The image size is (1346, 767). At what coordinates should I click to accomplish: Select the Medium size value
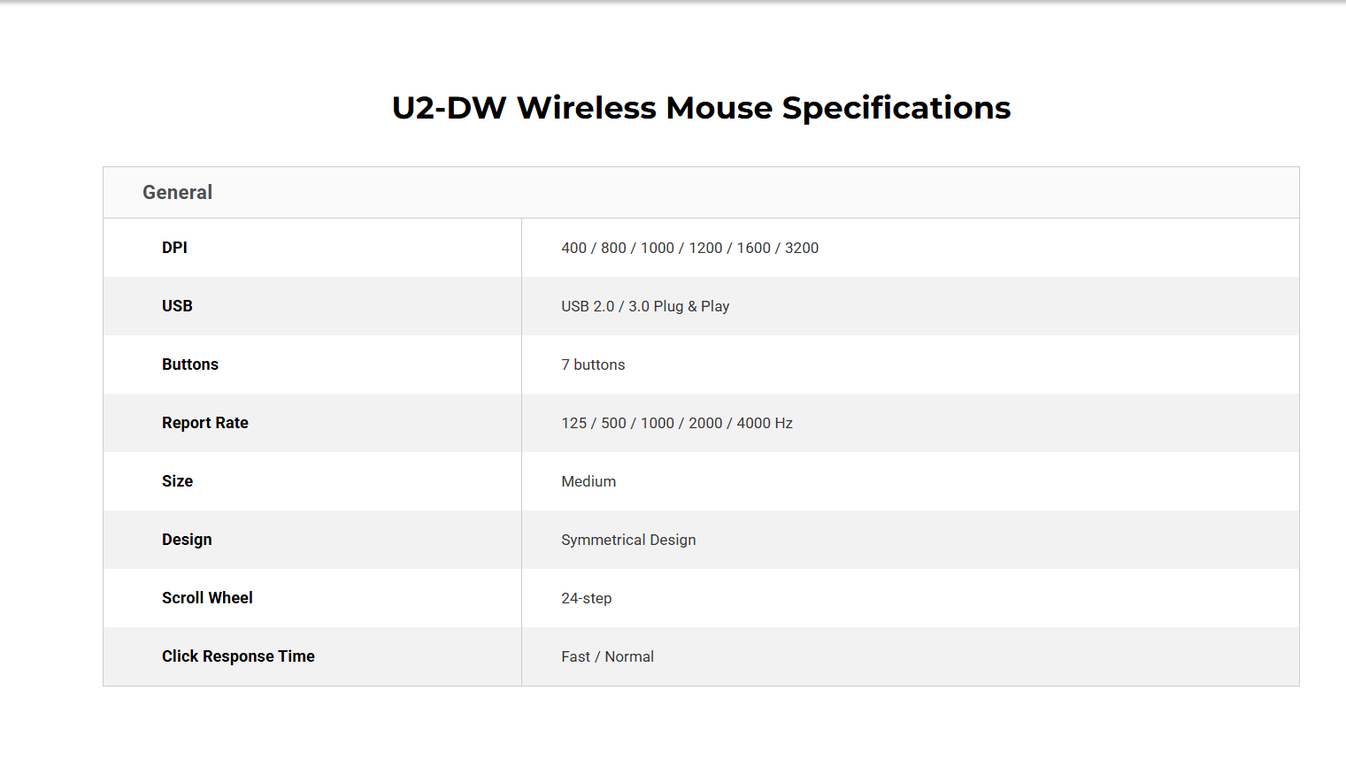pyautogui.click(x=588, y=481)
